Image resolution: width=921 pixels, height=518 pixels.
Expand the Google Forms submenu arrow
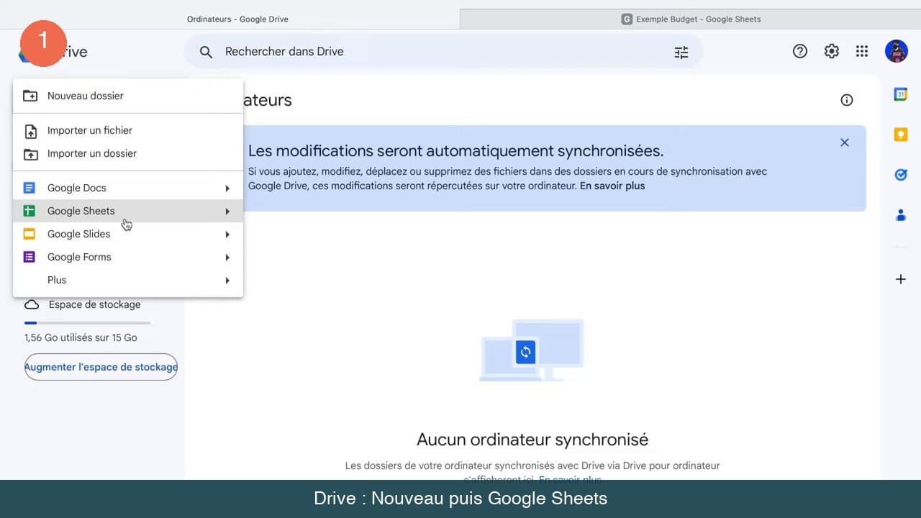click(x=227, y=258)
